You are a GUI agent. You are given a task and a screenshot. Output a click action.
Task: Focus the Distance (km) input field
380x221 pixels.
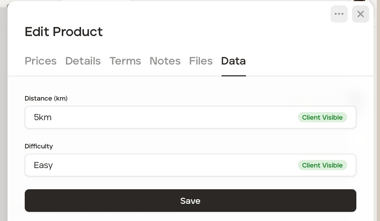161,117
